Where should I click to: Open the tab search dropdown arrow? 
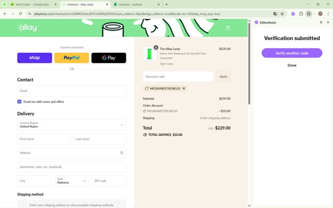[x=5, y=4]
